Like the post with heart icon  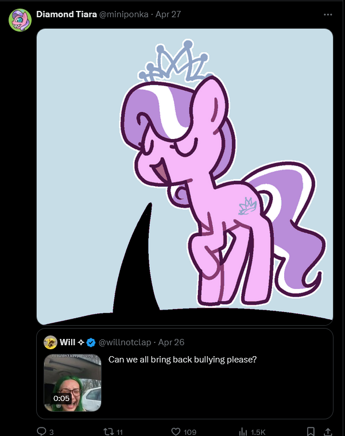176,431
